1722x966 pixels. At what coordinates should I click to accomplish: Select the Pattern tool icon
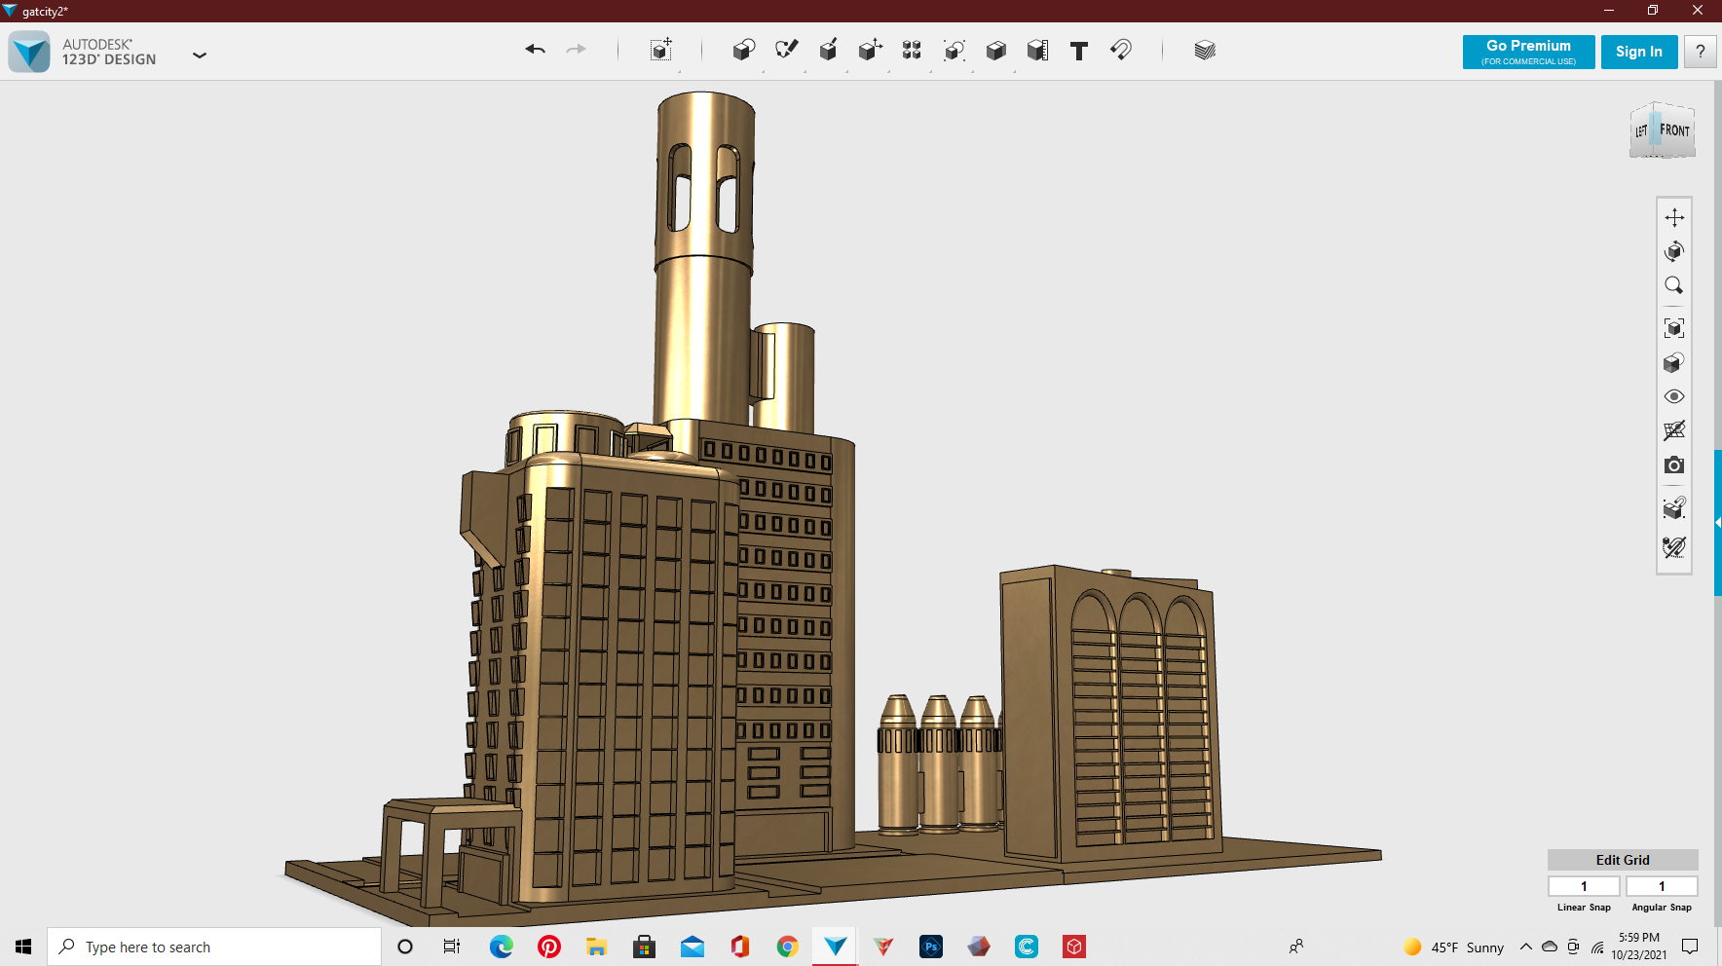pyautogui.click(x=912, y=50)
